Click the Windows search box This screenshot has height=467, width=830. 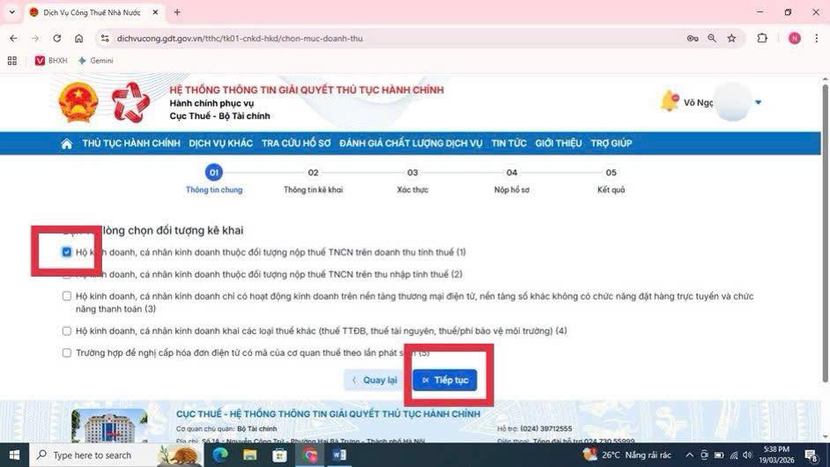point(94,455)
